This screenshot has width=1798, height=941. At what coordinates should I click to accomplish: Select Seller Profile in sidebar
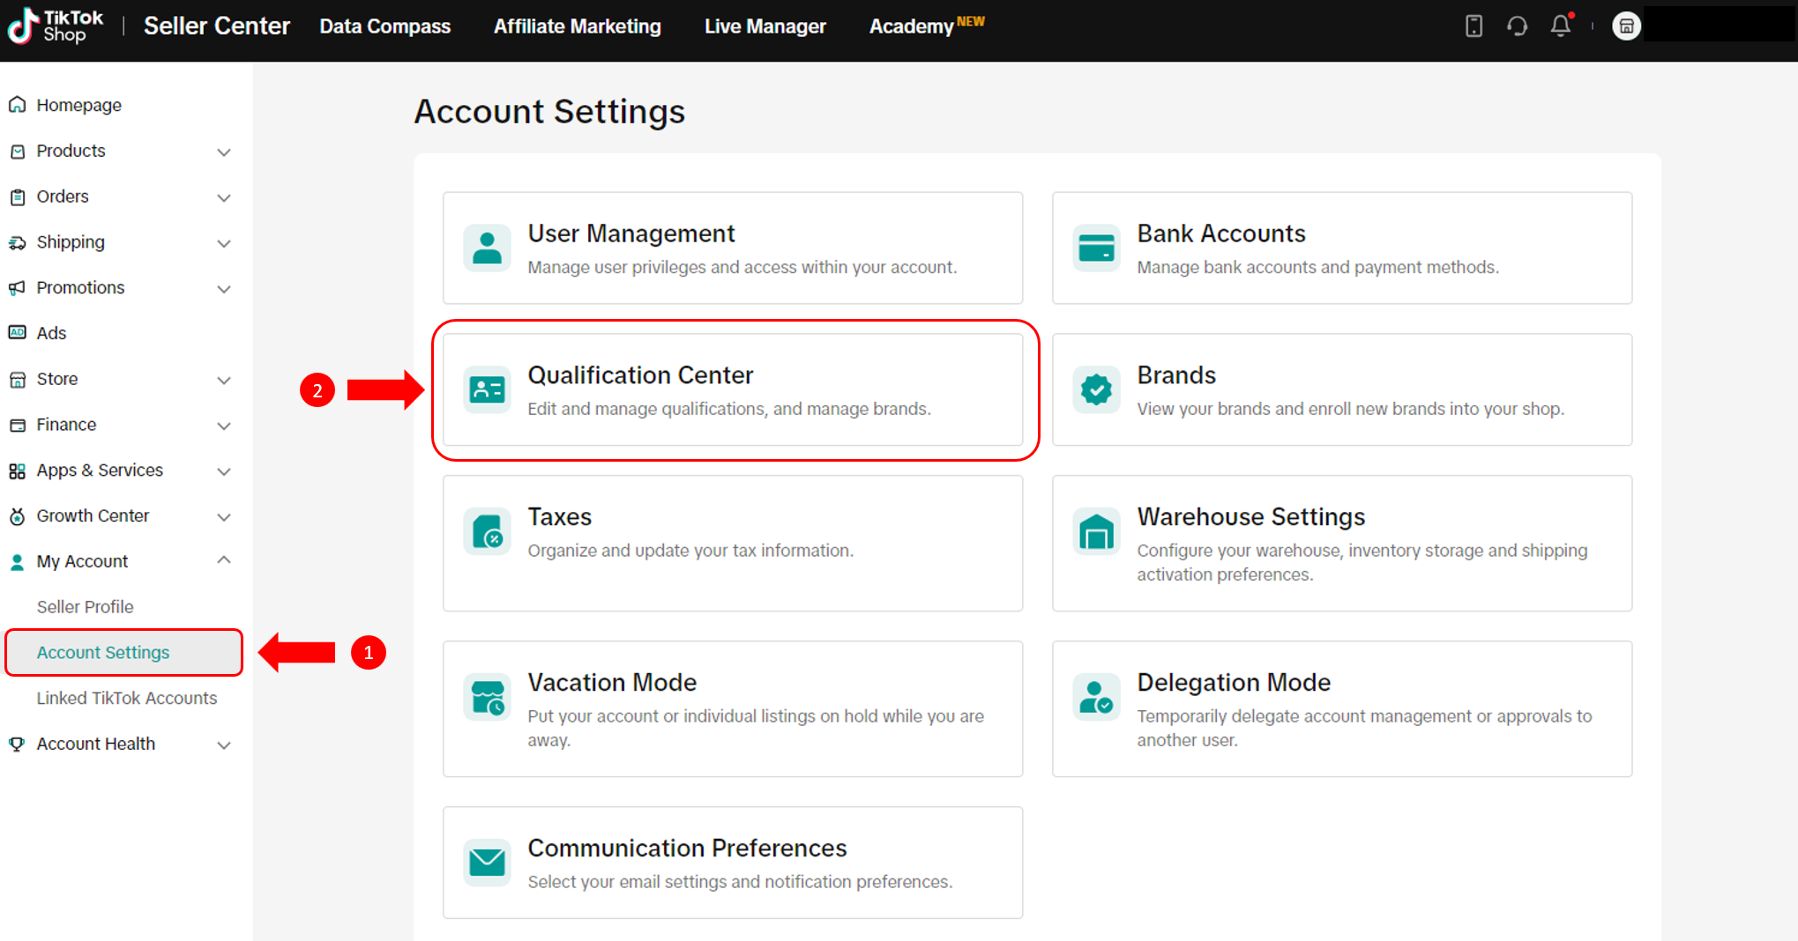[x=86, y=607]
